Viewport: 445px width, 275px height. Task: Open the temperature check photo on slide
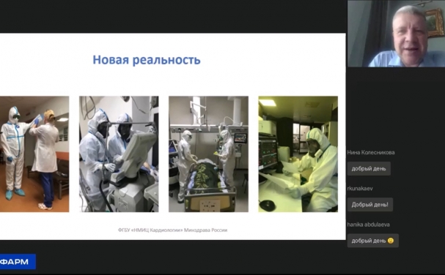(x=34, y=154)
